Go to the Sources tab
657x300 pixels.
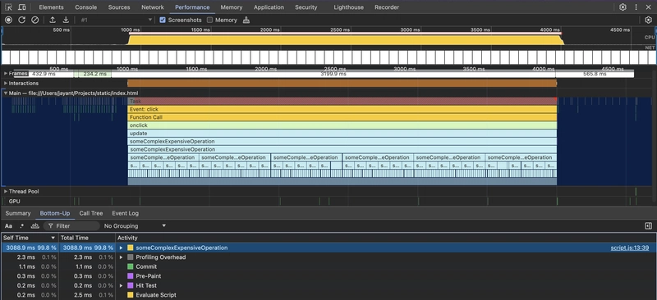coord(119,7)
